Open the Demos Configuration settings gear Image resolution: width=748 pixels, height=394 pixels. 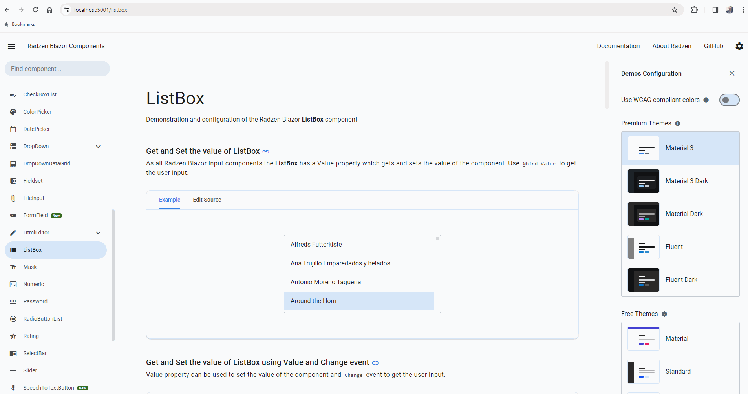(739, 46)
